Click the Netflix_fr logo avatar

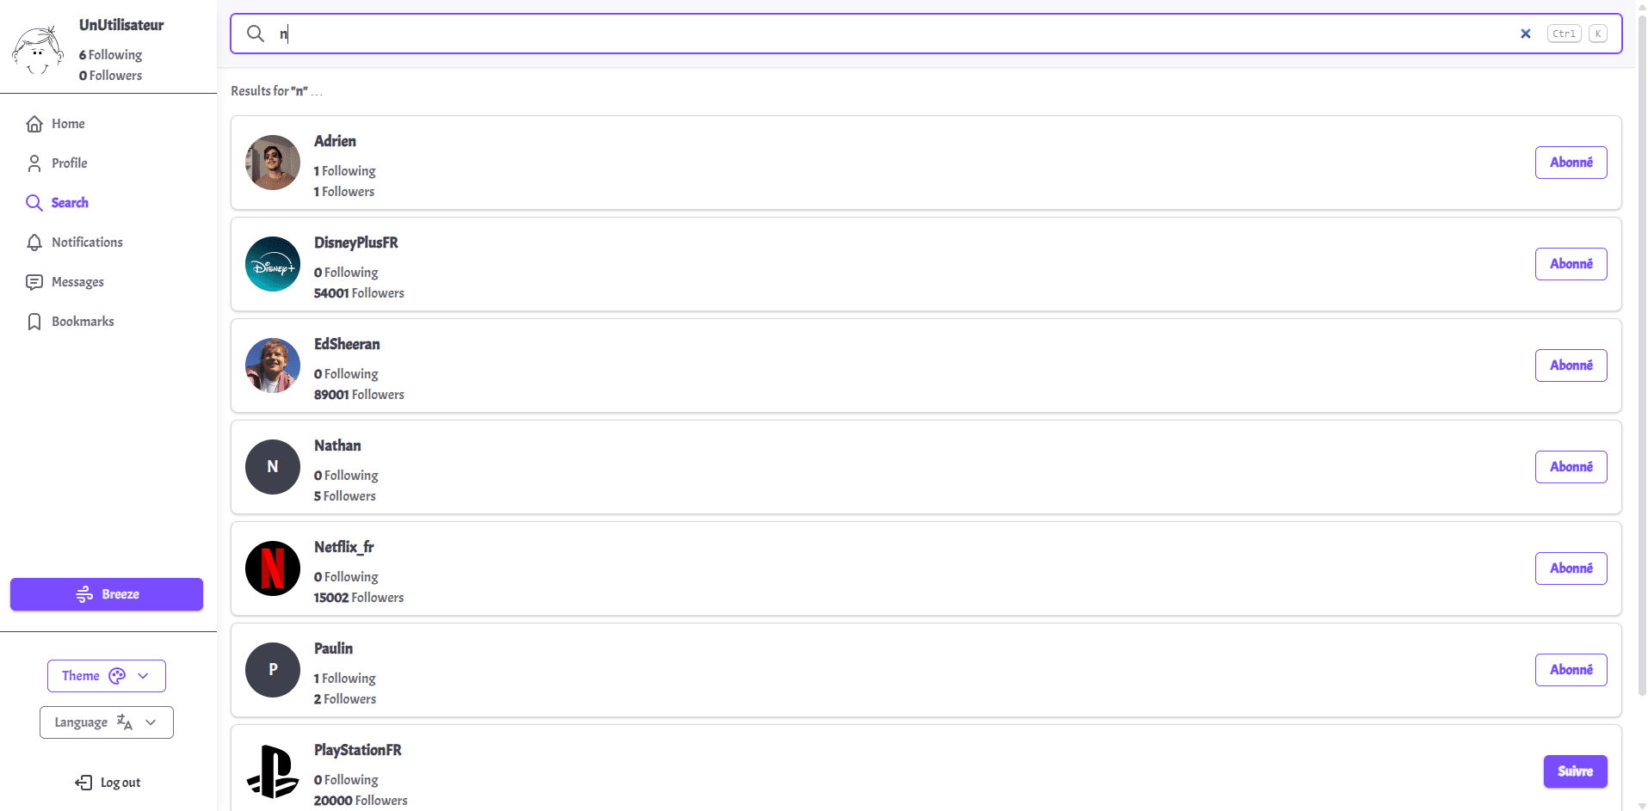(x=272, y=568)
